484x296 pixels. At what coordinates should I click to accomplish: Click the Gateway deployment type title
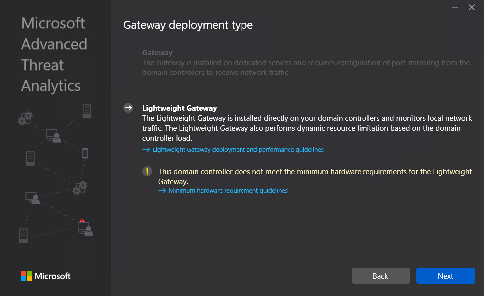point(188,25)
